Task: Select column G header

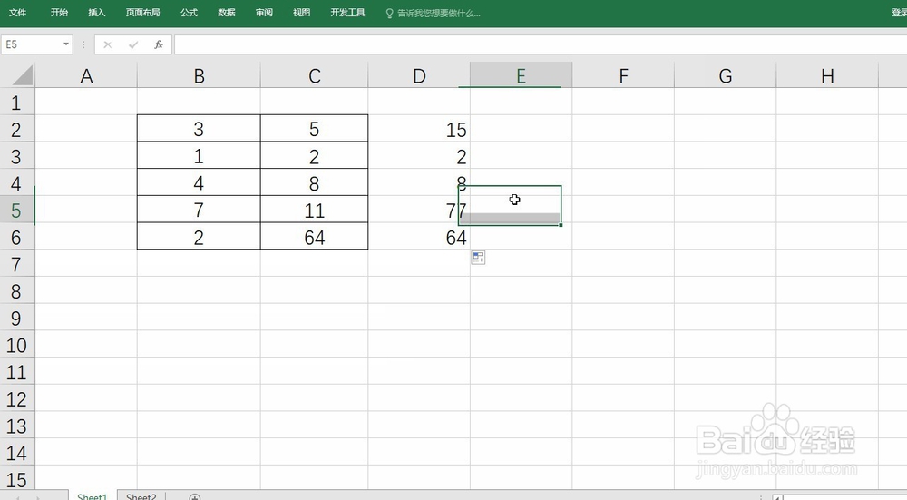Action: tap(725, 76)
